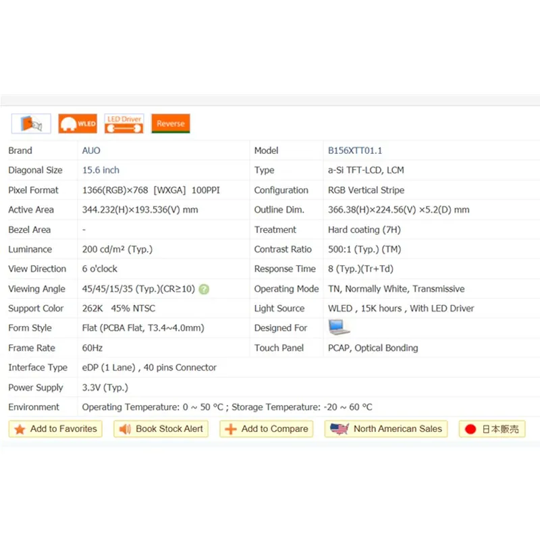Click the speaker icon on Book Stock Alert

(x=125, y=429)
